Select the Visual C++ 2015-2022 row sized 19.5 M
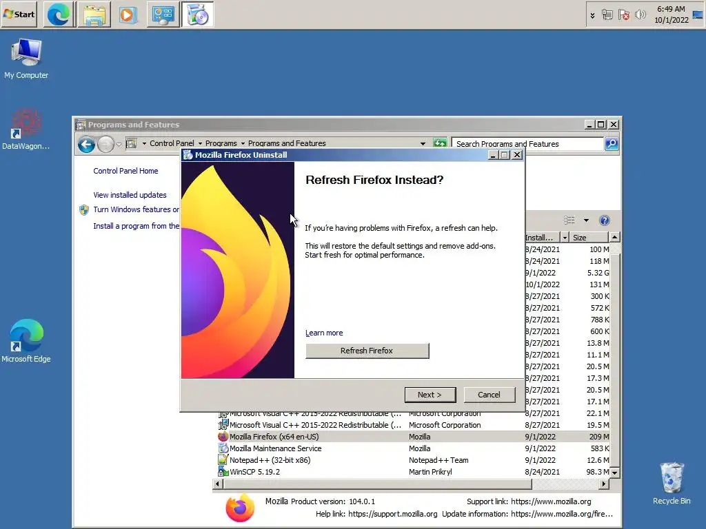Viewport: 706px width, 529px height. [x=414, y=425]
